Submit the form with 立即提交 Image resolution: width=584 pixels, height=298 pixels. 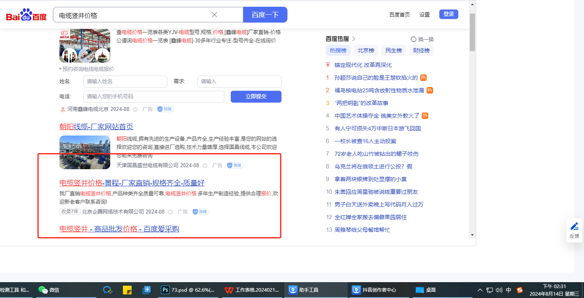pyautogui.click(x=256, y=96)
